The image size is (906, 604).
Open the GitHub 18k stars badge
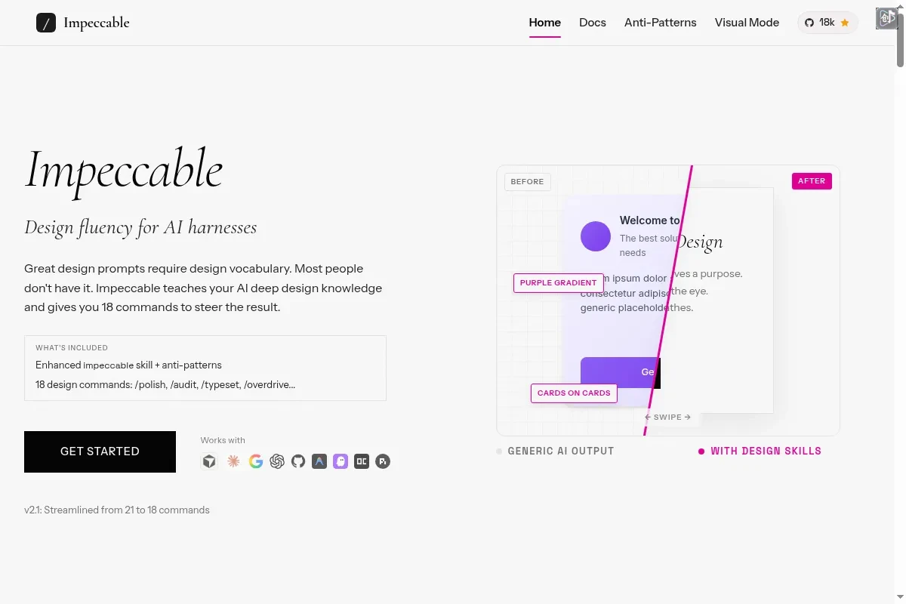point(827,23)
